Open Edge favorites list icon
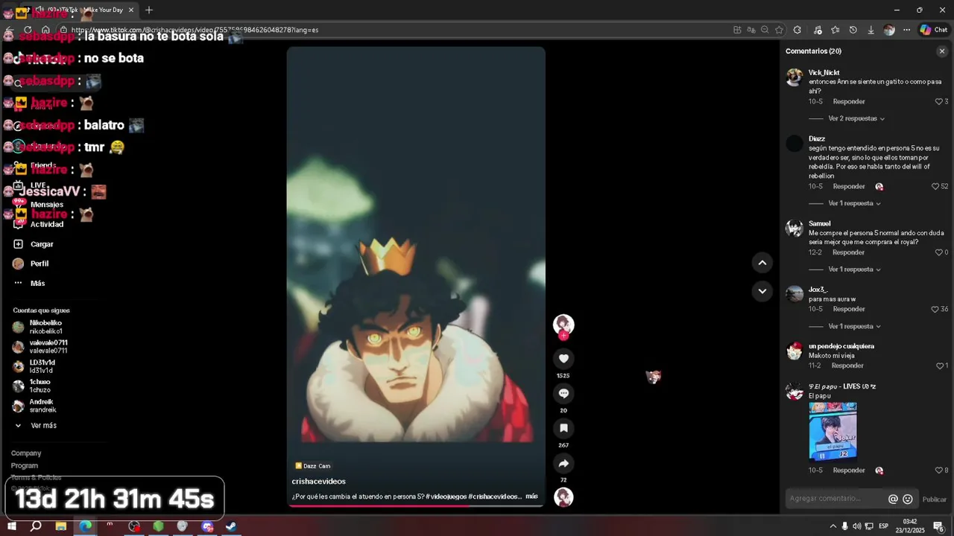This screenshot has width=954, height=536. pyautogui.click(x=835, y=30)
